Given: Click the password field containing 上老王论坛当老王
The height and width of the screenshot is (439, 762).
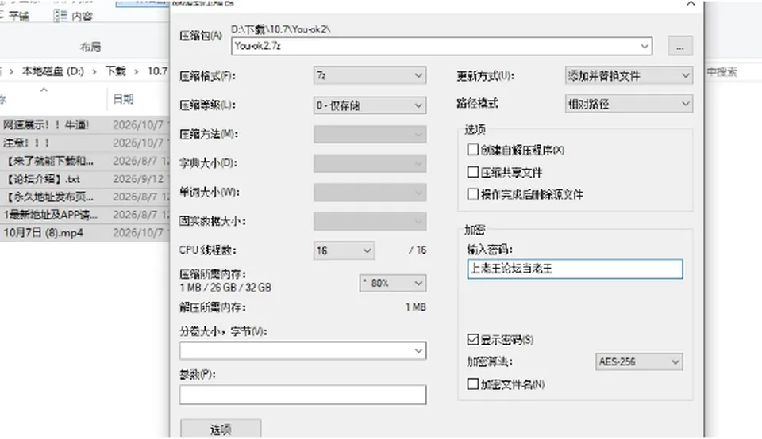Looking at the screenshot, I should [x=575, y=269].
